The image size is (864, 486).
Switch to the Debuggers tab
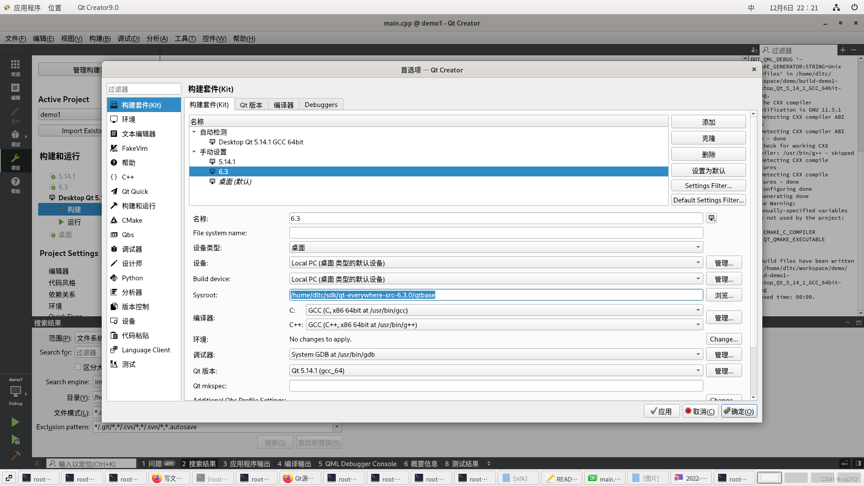coord(321,105)
